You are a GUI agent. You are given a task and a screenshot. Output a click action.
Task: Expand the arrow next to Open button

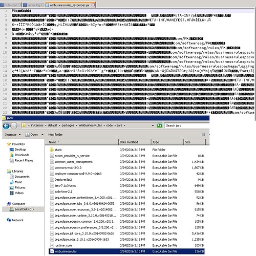tap(42, 135)
